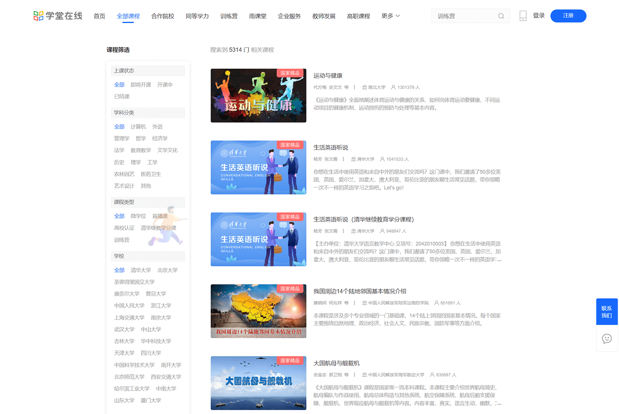Open 大国航母与舰载机 course thumbnail
Screen dimensions: 619x414
pyautogui.click(x=258, y=383)
